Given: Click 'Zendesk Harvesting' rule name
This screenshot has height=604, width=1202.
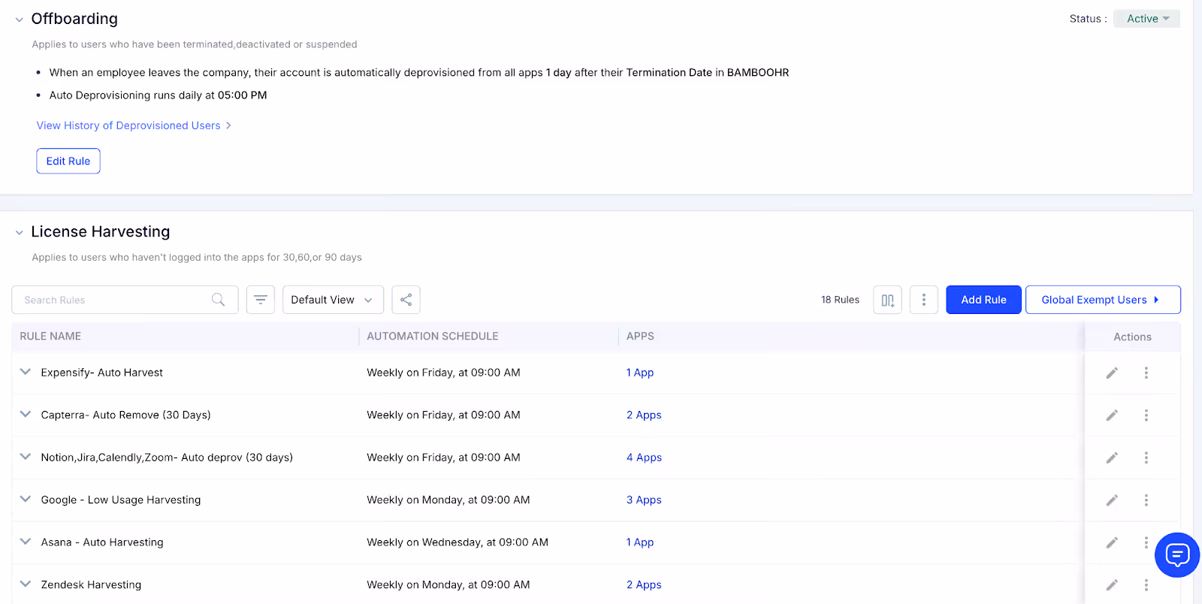Looking at the screenshot, I should [x=91, y=584].
